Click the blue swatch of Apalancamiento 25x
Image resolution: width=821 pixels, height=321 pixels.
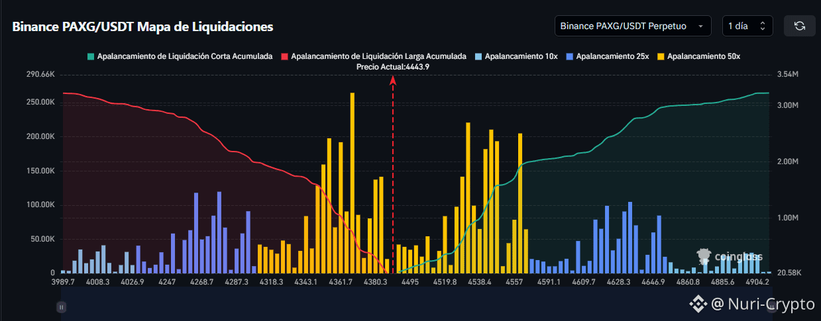click(570, 56)
